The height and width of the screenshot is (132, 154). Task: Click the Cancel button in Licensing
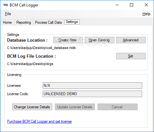(x=117, y=107)
